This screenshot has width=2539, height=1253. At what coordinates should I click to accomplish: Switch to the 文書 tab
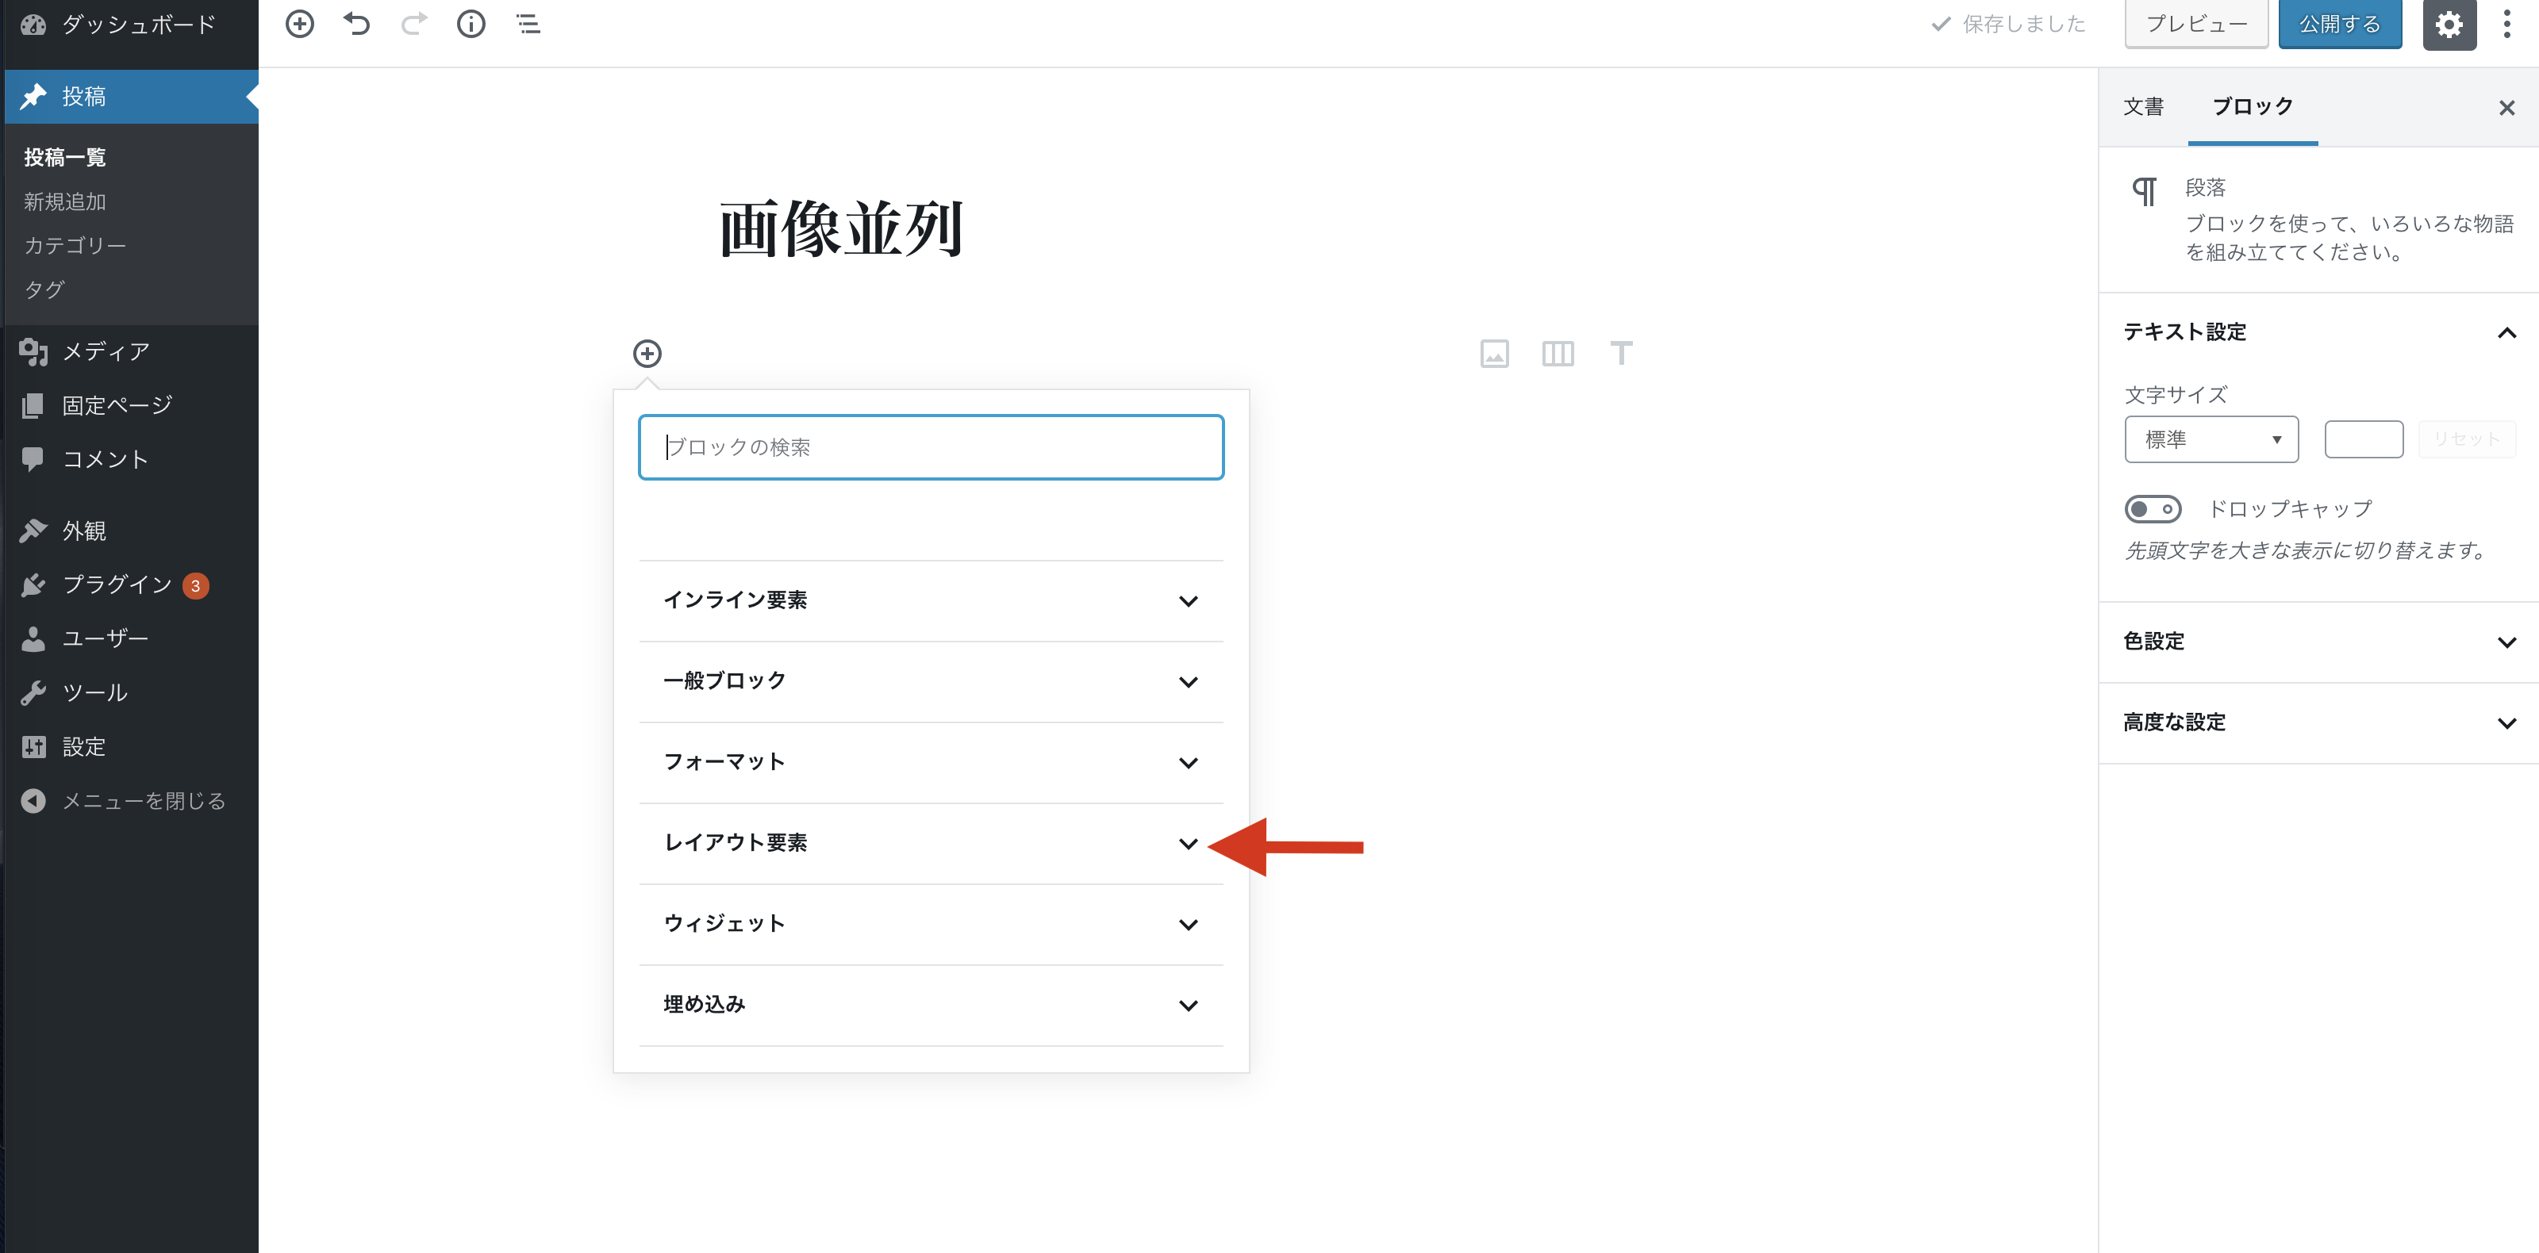click(x=2143, y=106)
